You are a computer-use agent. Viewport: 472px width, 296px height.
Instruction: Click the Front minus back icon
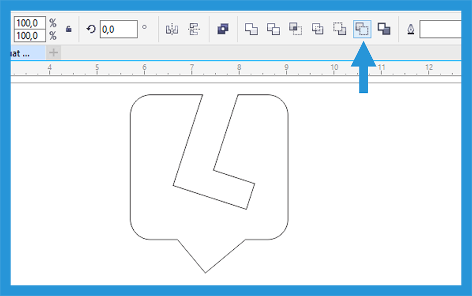340,29
